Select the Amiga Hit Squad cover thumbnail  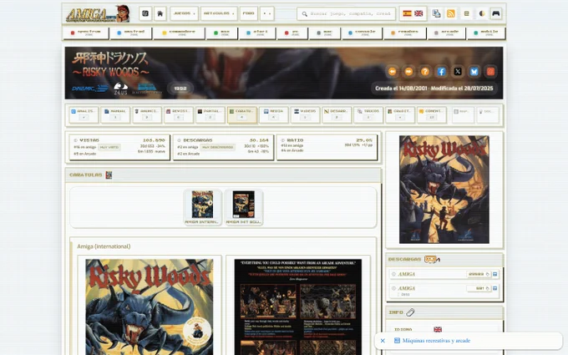243,207
